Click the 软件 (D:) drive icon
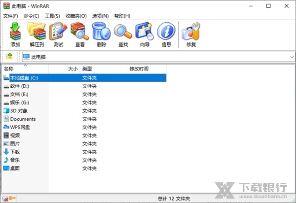The height and width of the screenshot is (203, 296). point(6,87)
